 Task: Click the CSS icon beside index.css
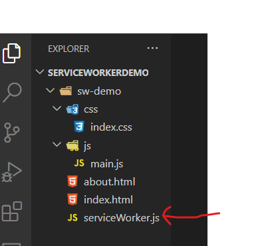pyautogui.click(x=79, y=127)
